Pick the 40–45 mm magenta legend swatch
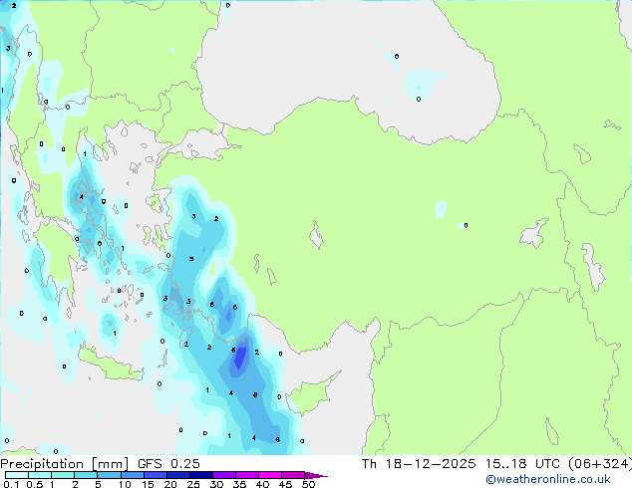Viewport: 632px width, 488px height. [270, 475]
